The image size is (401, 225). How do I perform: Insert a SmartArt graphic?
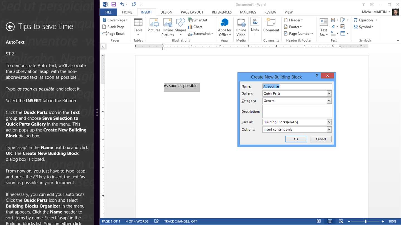coord(198,20)
